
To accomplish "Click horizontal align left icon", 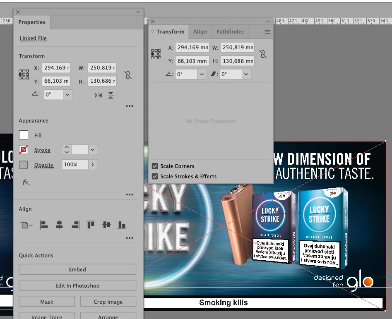I will click(44, 225).
